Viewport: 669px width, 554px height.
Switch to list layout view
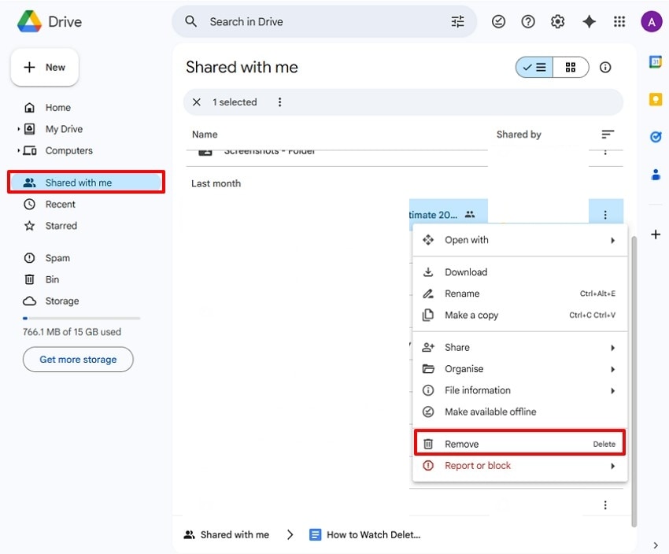coord(534,68)
